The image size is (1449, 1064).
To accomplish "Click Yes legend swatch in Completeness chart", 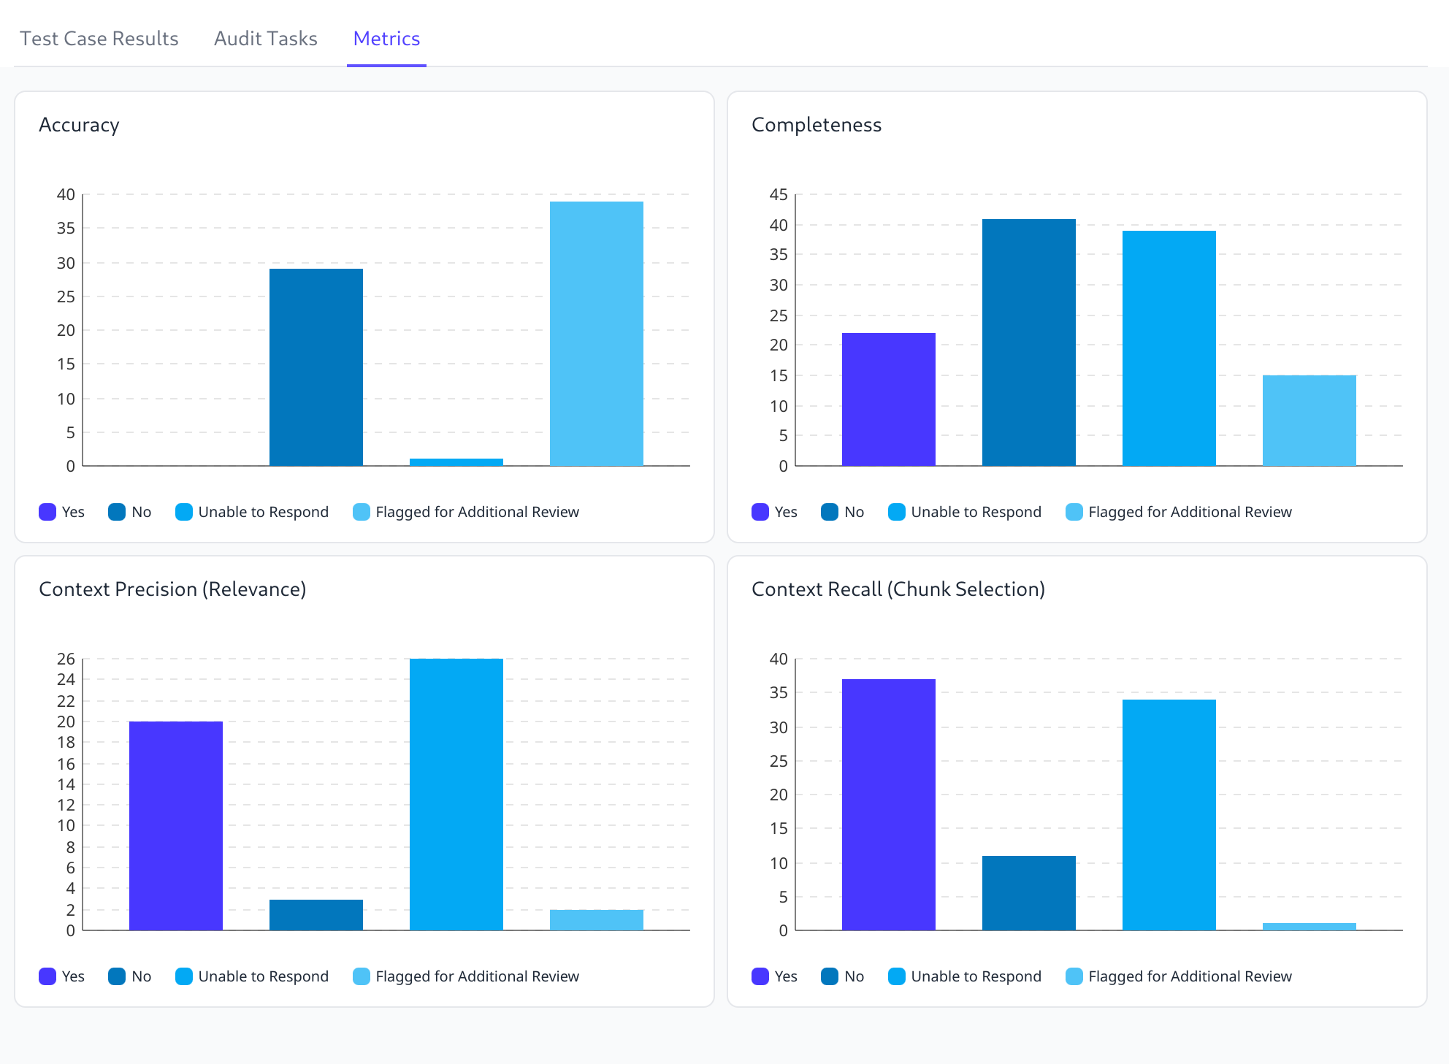I will click(760, 512).
